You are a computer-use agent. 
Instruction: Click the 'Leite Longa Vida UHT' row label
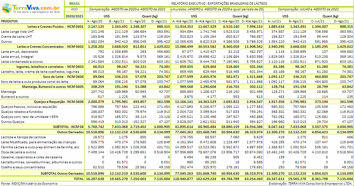click(17, 32)
